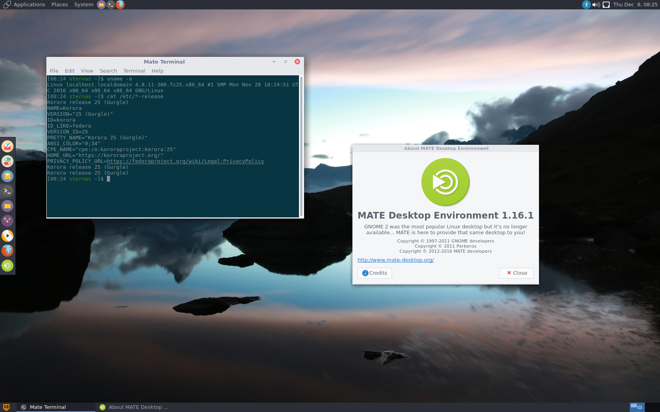The image size is (660, 412).
Task: Click 'Copyright © 2011 Perberos' text
Action: [x=445, y=246]
